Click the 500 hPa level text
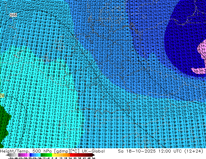Image resolution: width=206 pixels, height=159 pixels. [x=42, y=151]
